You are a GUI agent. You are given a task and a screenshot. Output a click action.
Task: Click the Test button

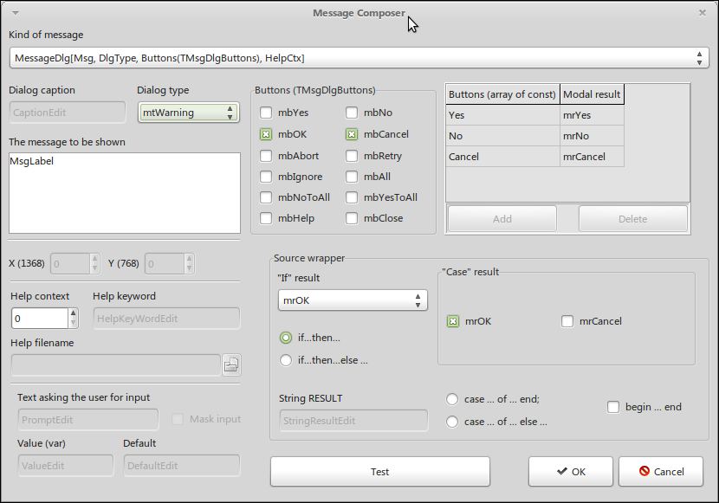(x=380, y=471)
